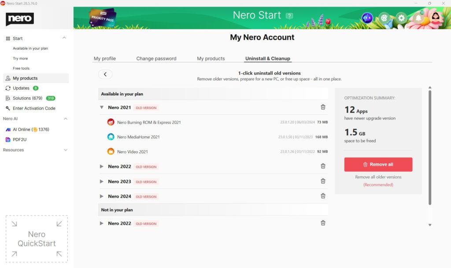This screenshot has width=451, height=268.
Task: Open Free tools in sidebar
Action: point(21,68)
